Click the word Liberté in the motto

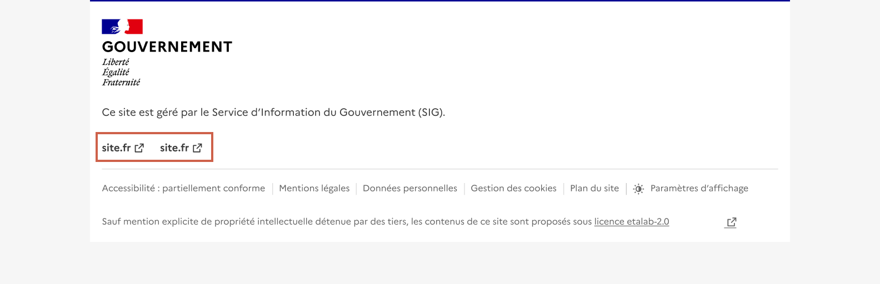(x=116, y=62)
